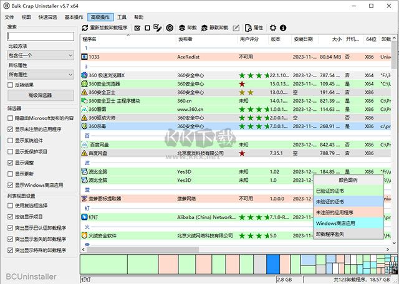Uncheck 显示Windows商店应用 checkbox

coord(11,185)
